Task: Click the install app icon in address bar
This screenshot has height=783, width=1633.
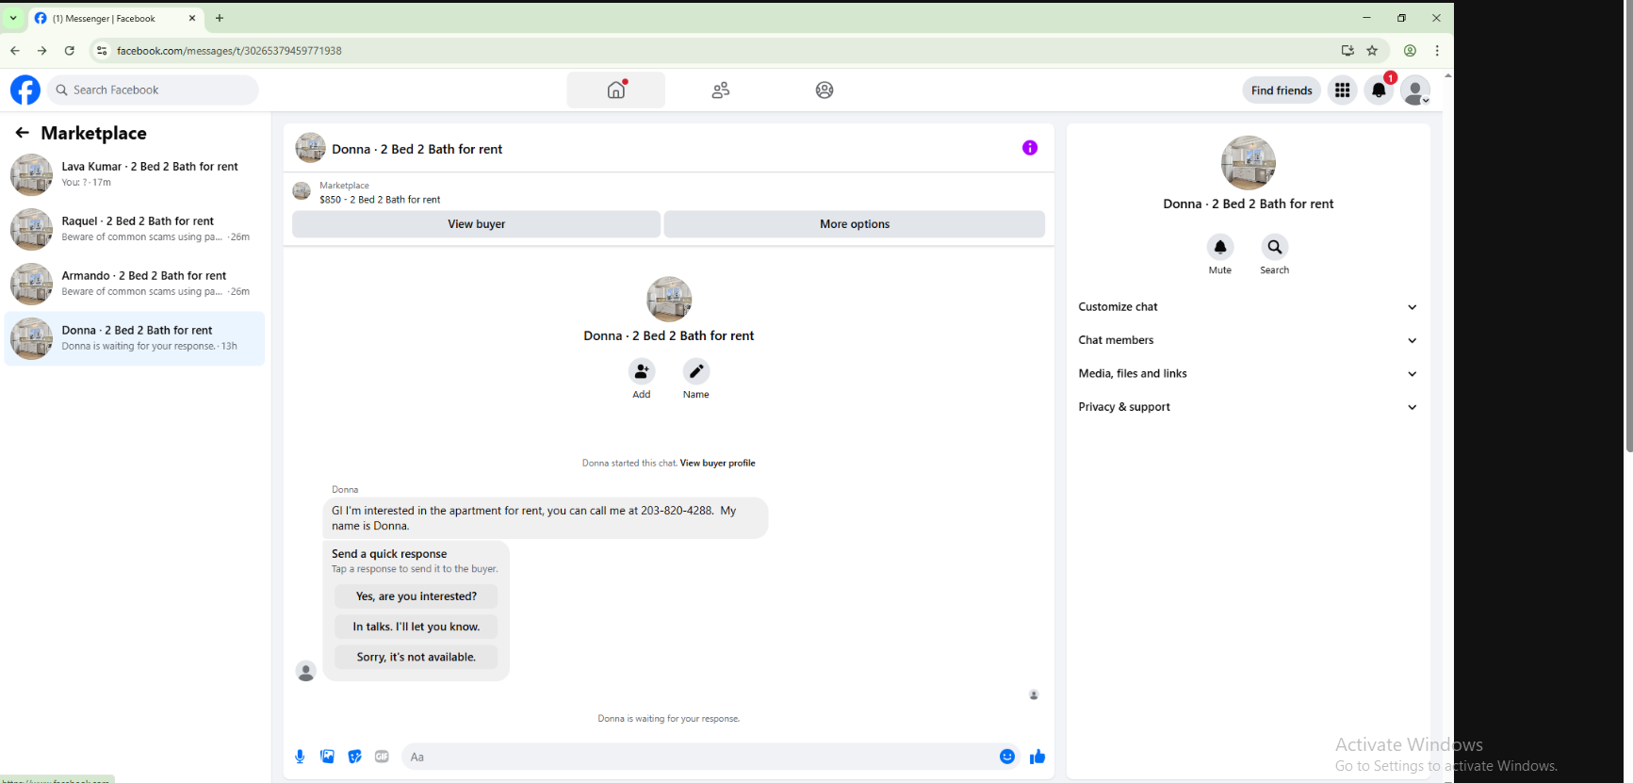Action: click(1347, 51)
